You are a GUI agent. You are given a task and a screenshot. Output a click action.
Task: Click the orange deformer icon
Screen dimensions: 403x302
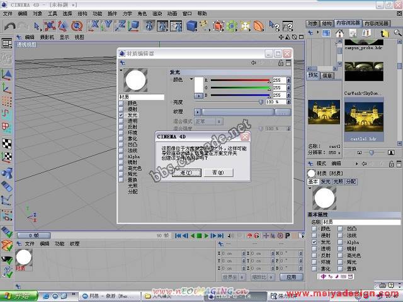click(x=259, y=26)
